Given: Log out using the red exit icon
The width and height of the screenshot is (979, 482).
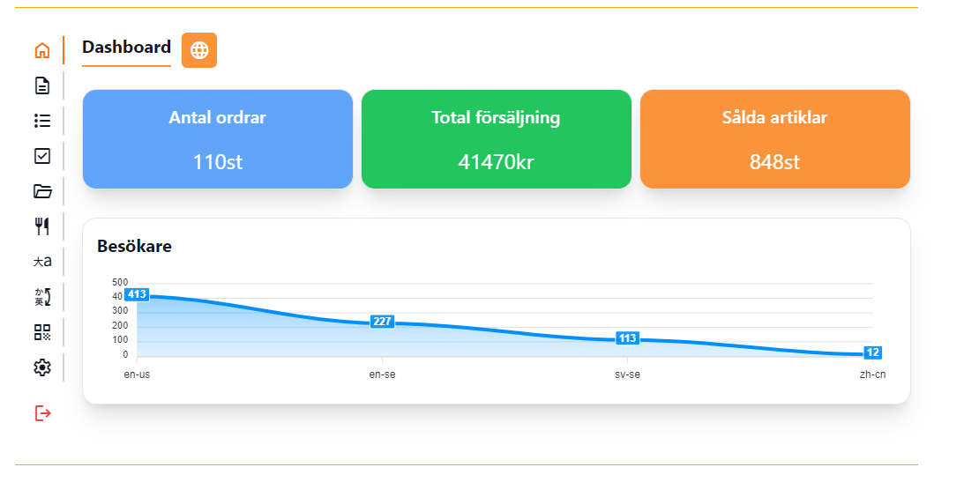Looking at the screenshot, I should click(x=42, y=413).
